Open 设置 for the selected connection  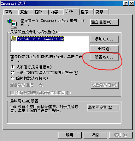pos(104,58)
